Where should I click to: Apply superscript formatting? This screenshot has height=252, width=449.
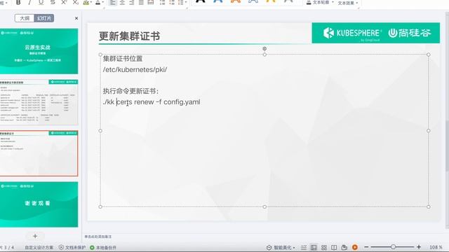64,3
